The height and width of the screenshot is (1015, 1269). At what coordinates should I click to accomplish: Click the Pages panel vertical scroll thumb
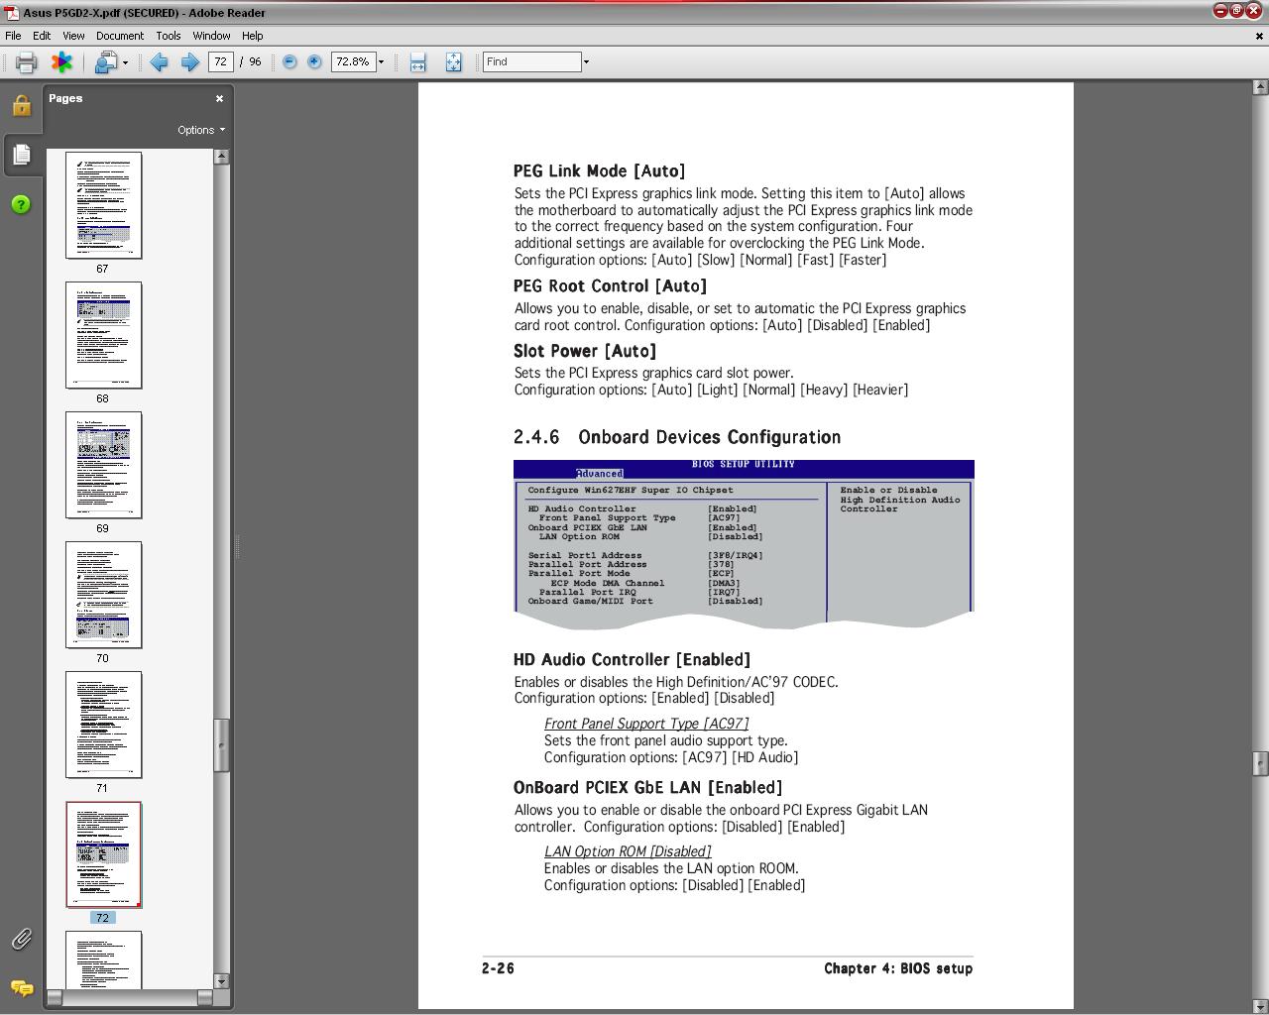click(221, 745)
